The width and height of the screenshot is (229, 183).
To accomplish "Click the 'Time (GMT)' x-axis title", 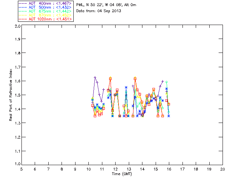I will 122,174.
